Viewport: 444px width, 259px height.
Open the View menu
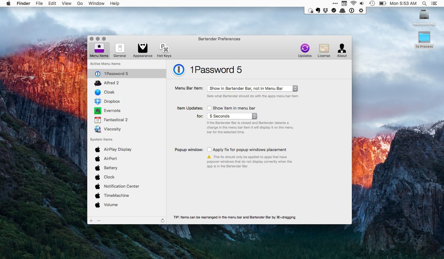click(x=67, y=3)
